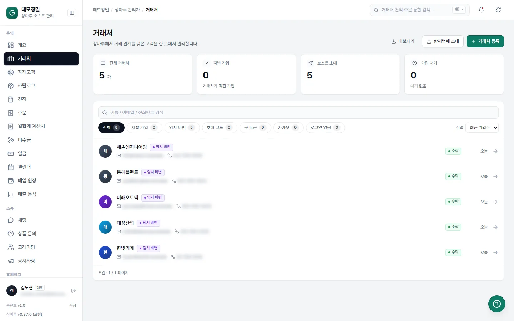The image size is (514, 321).
Task: Open arrow for 미래오토텍 row
Action: pyautogui.click(x=495, y=202)
